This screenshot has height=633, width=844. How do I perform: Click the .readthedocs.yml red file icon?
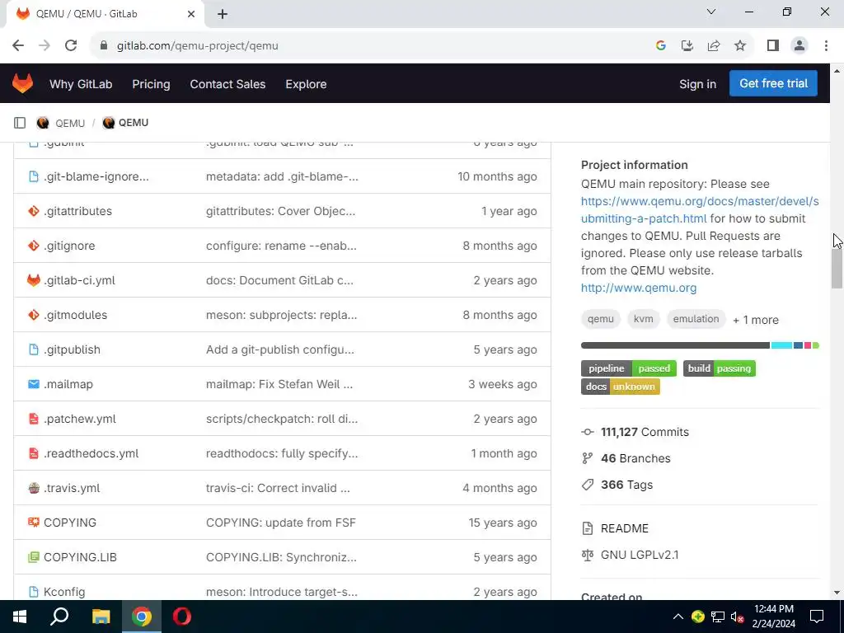[33, 453]
